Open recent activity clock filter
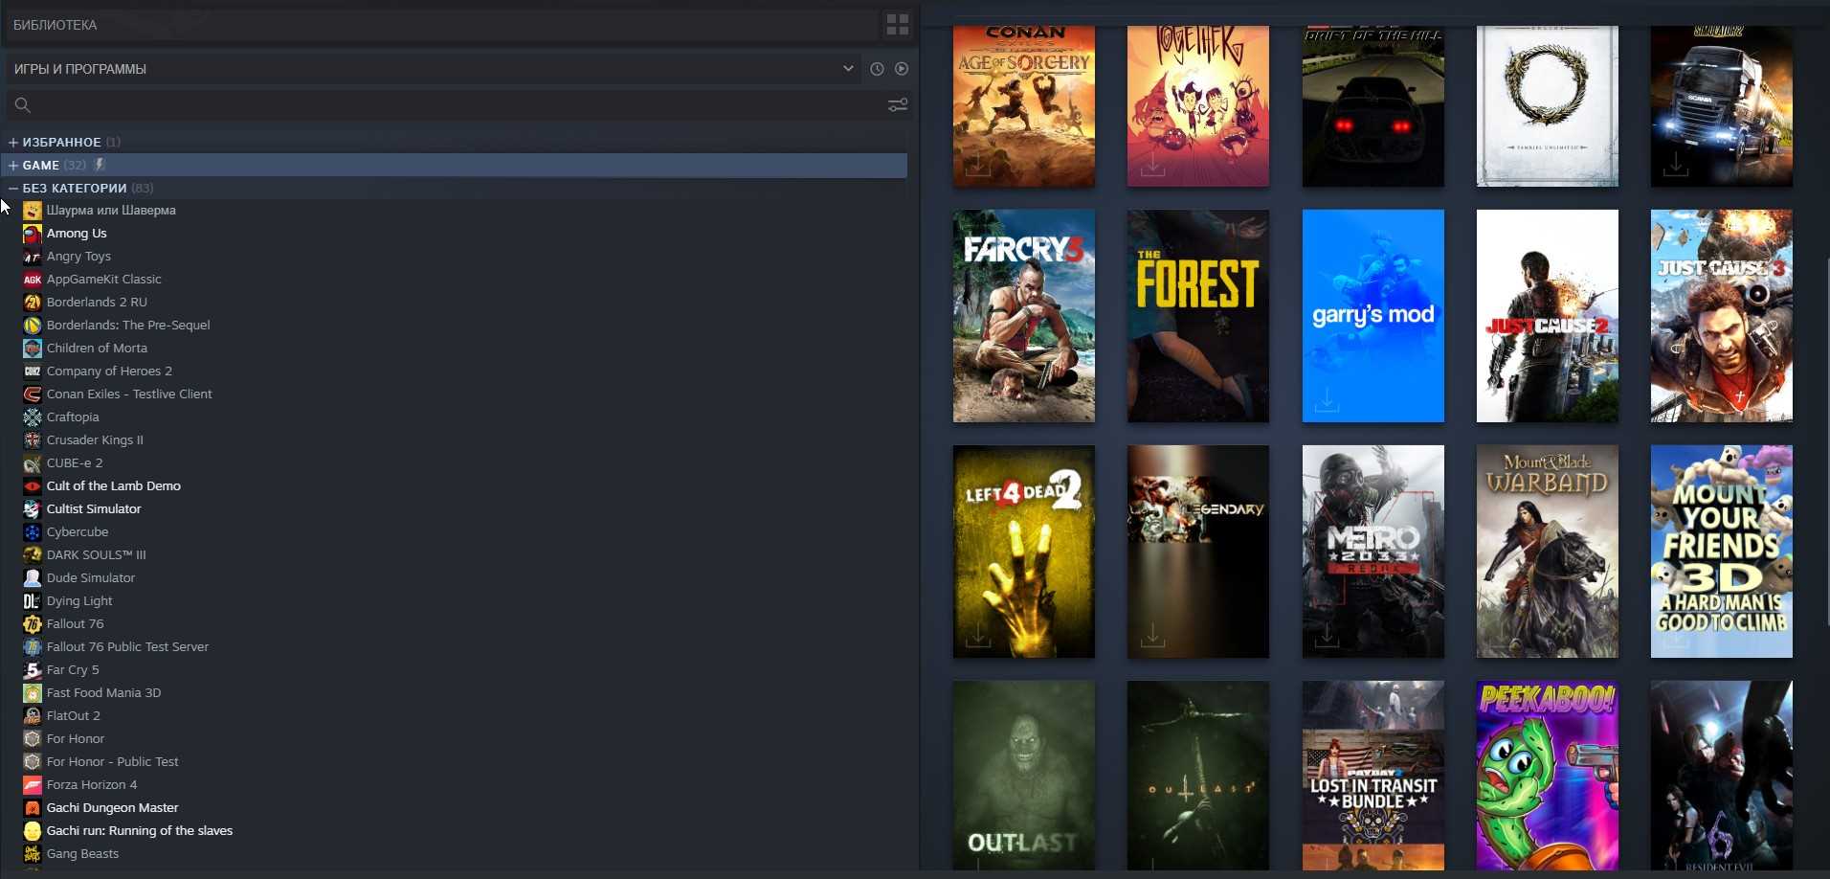 877,69
